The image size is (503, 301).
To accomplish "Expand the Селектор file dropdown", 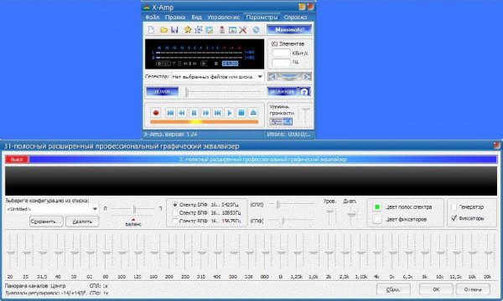I will coord(260,77).
